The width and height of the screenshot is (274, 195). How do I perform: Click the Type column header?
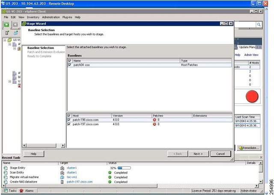click(205, 61)
